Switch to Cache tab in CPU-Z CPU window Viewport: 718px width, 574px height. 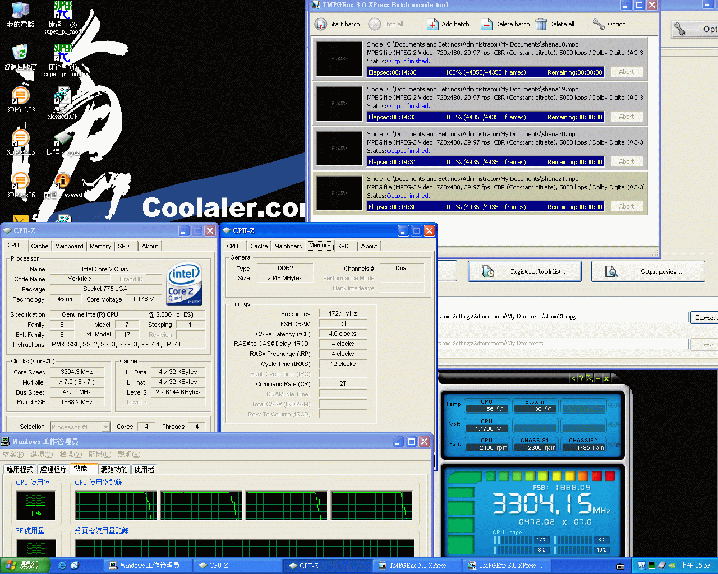tap(39, 246)
